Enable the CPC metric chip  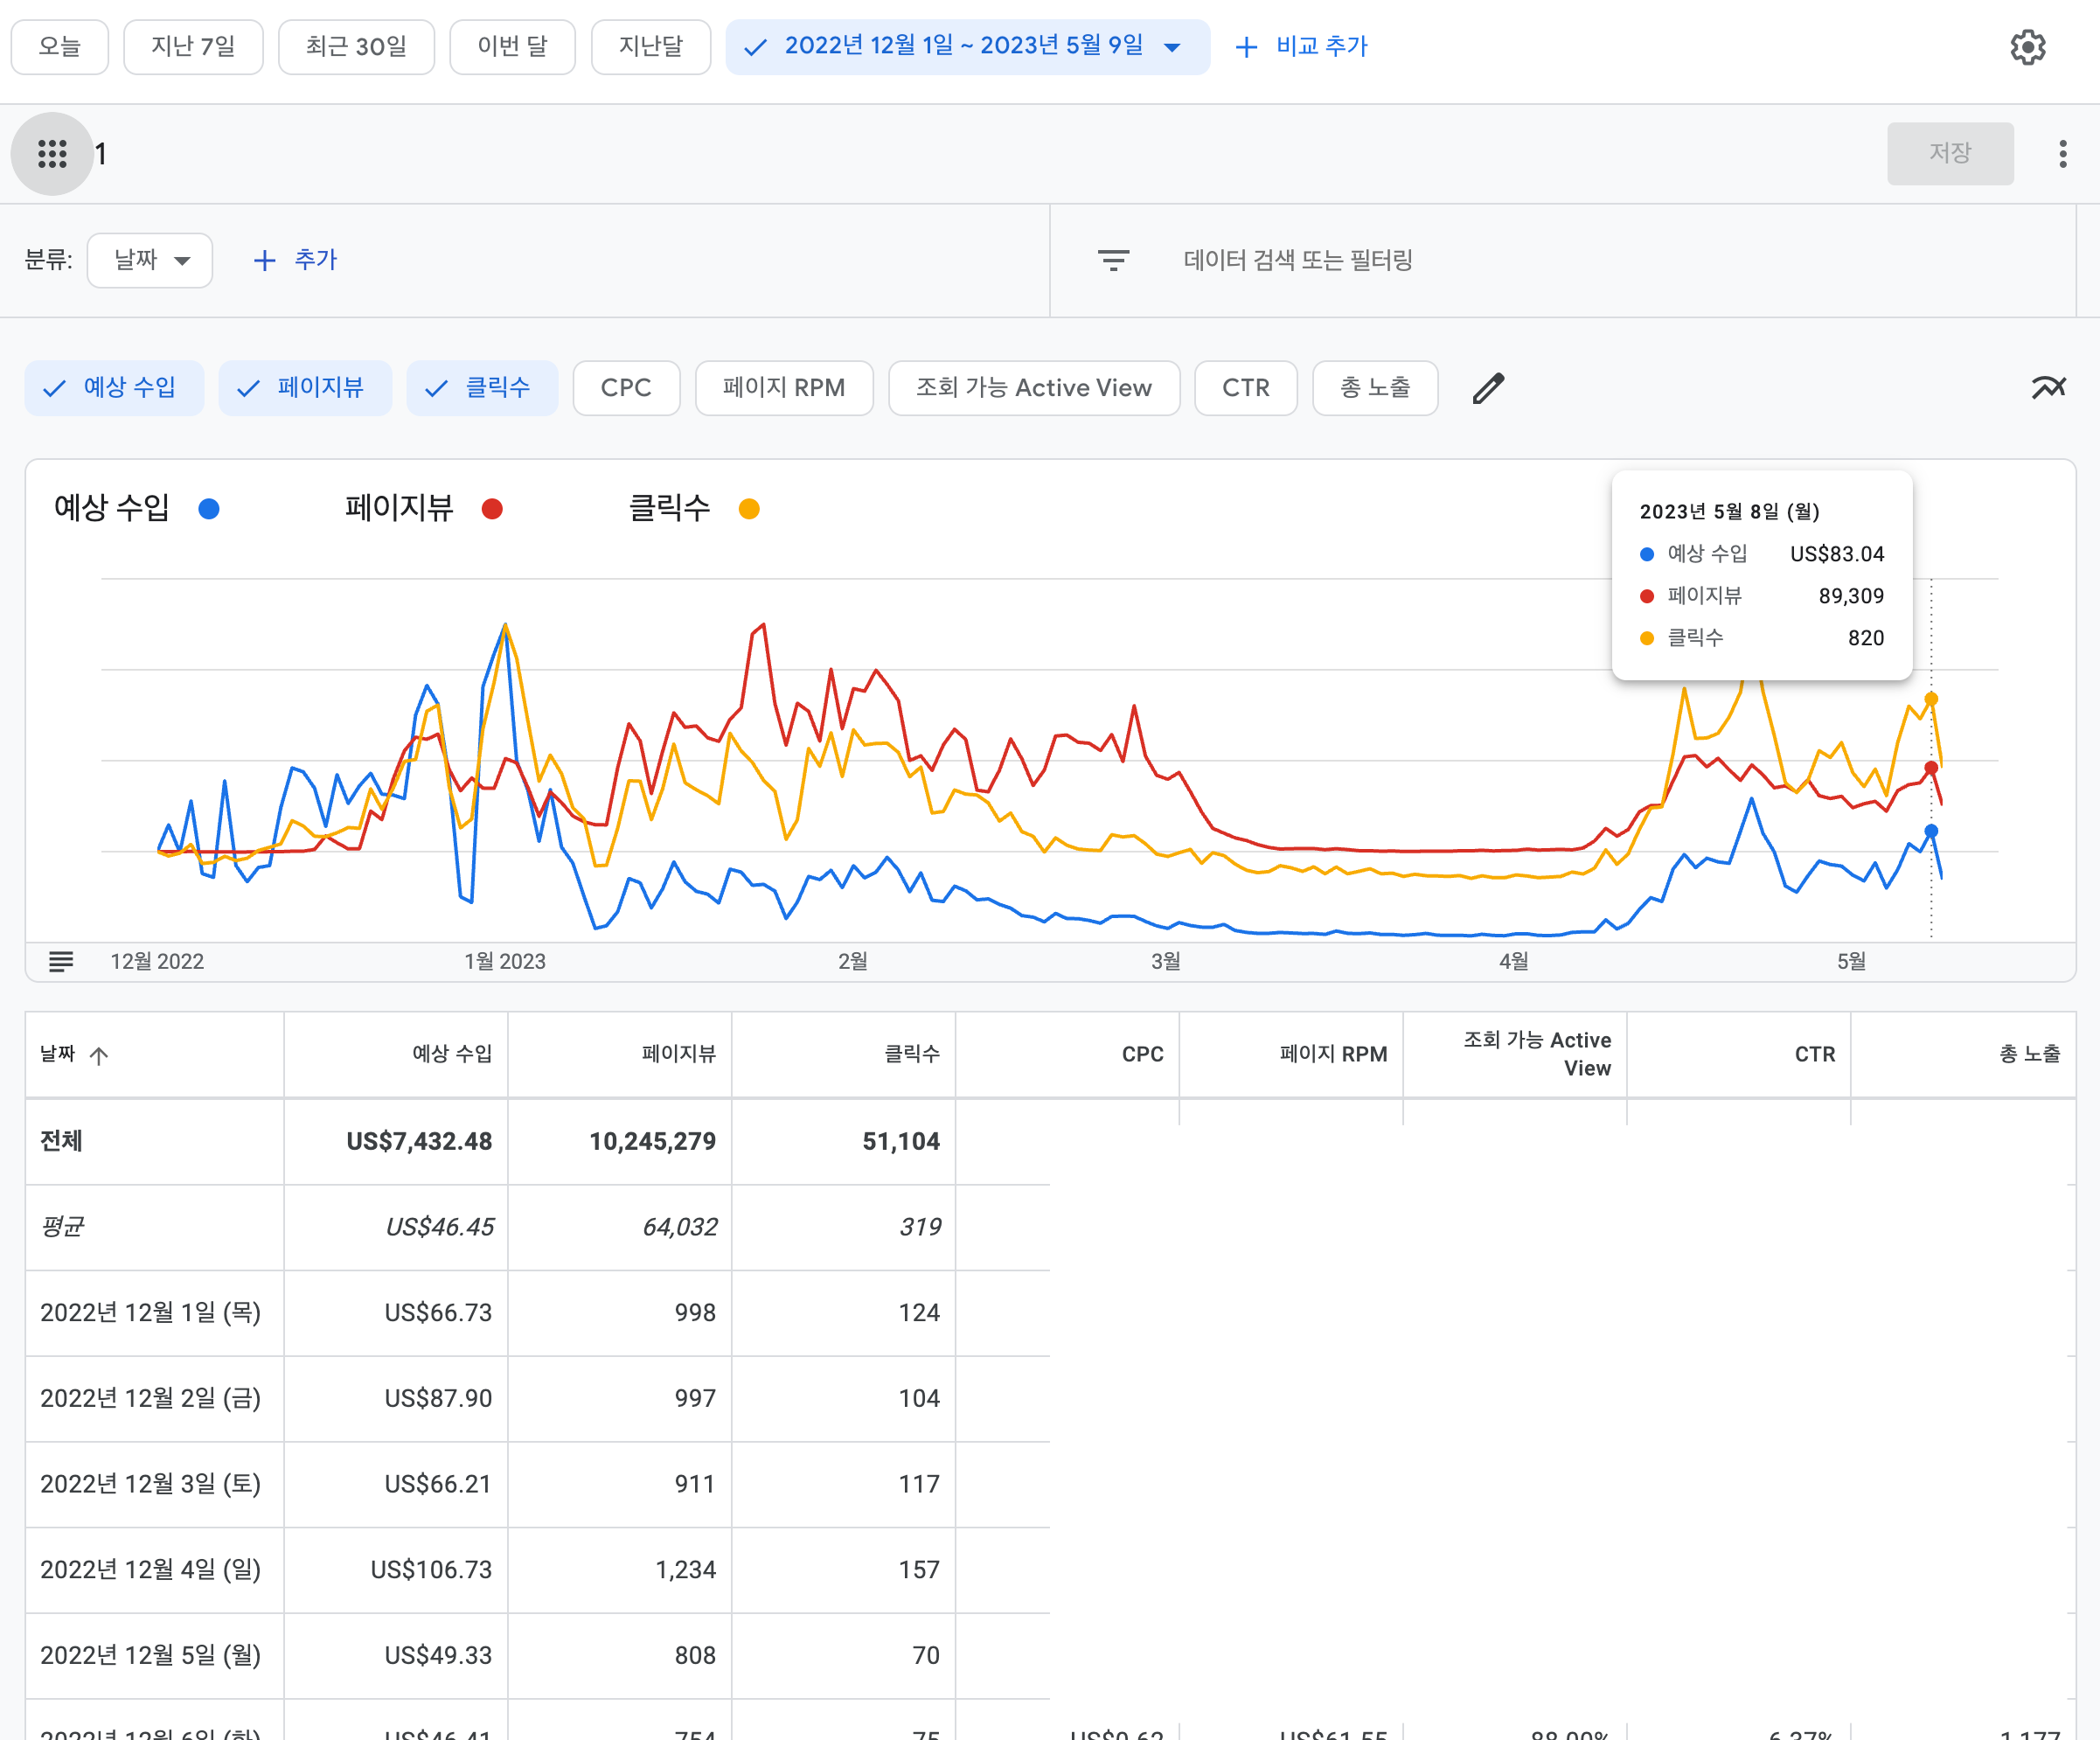(626, 388)
